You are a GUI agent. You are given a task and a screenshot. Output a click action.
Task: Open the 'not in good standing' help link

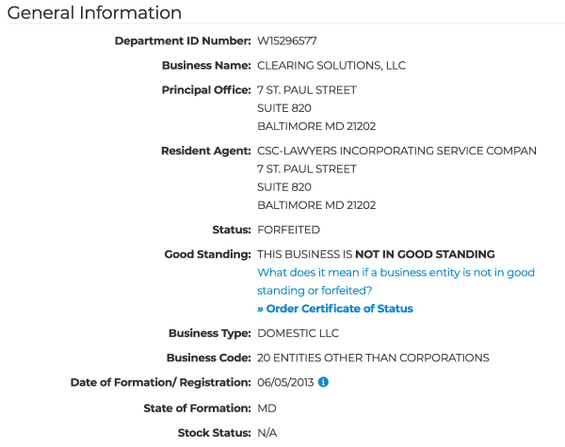click(x=395, y=281)
